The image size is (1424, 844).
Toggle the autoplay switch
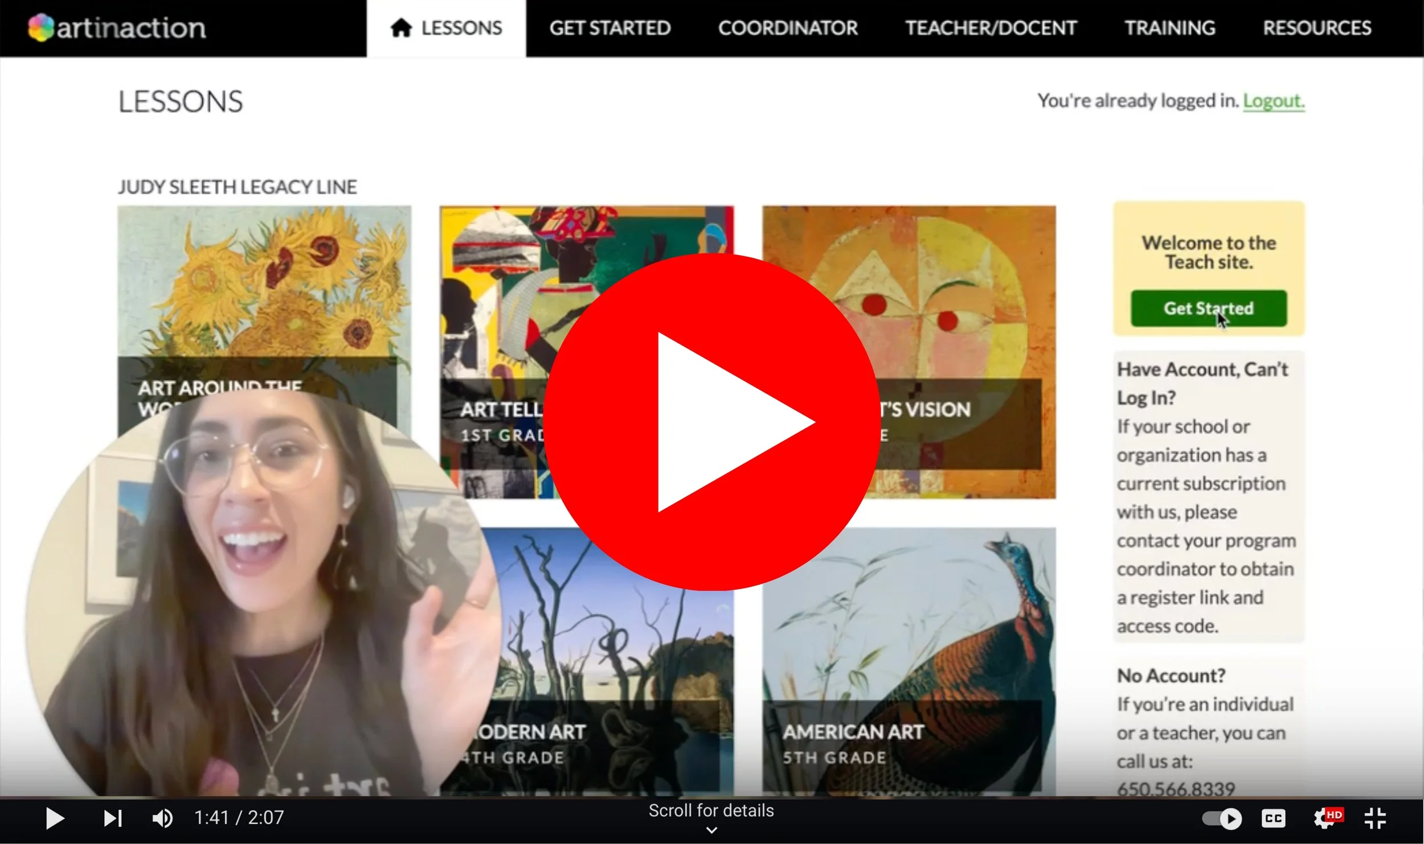pyautogui.click(x=1222, y=818)
